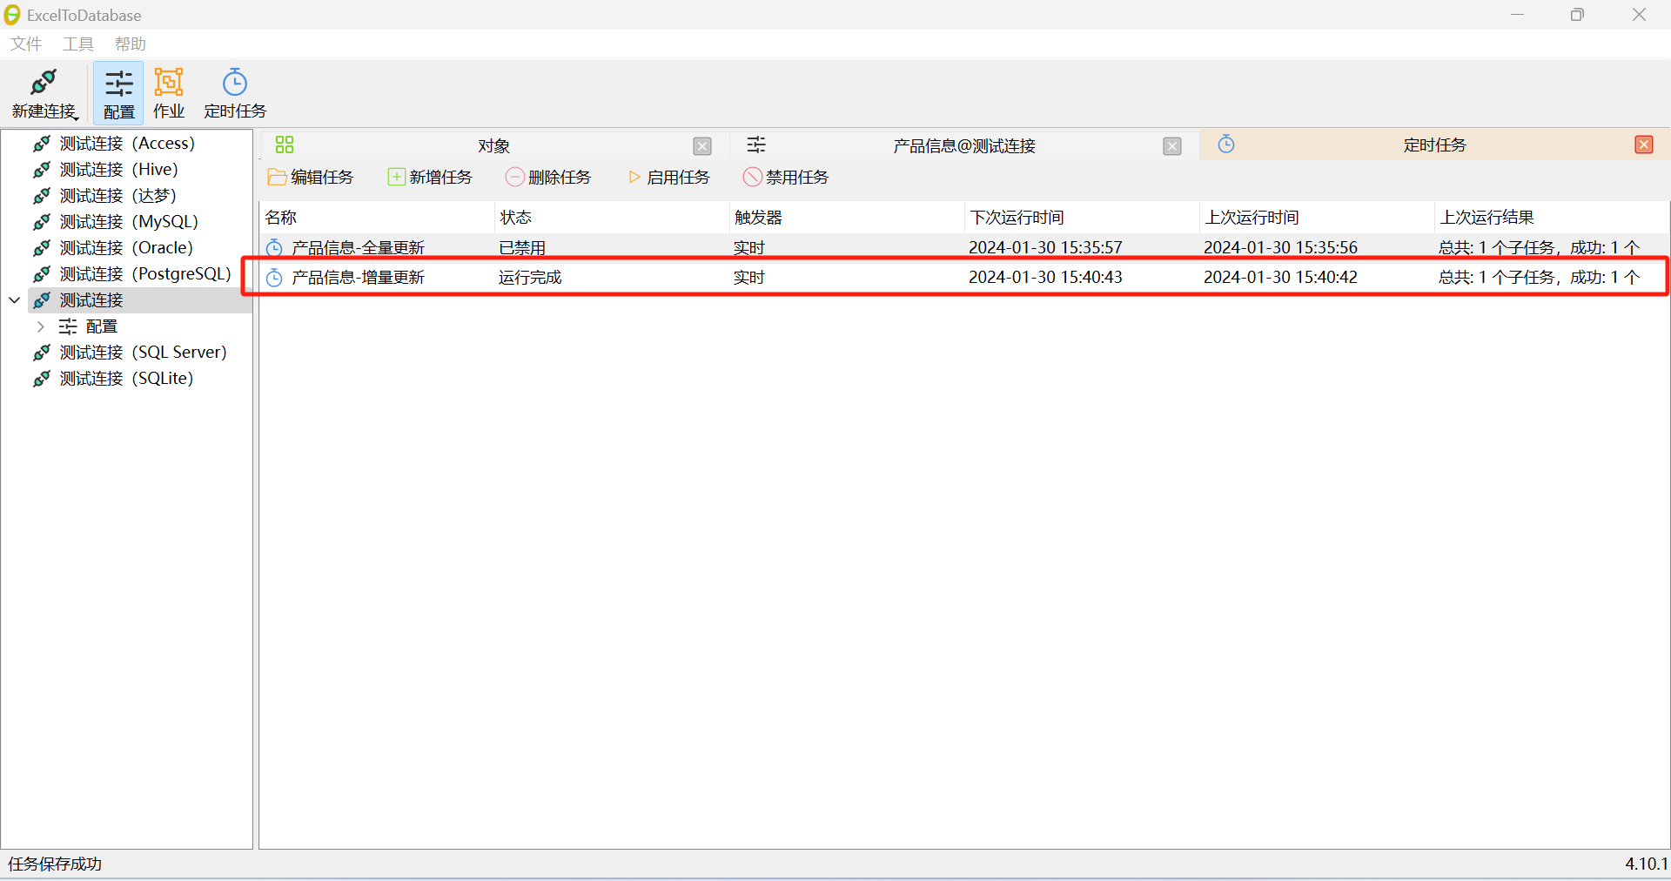Close the 定时任务 tab
Screen dimensions: 1671x881
click(1644, 145)
